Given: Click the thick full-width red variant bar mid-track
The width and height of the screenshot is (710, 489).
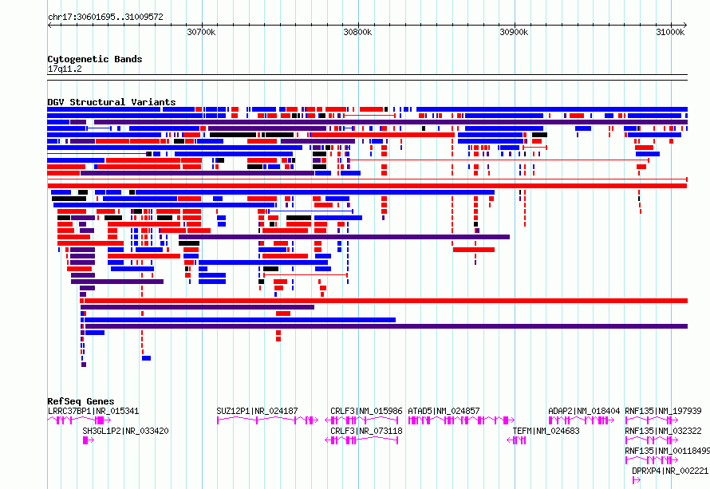Looking at the screenshot, I should [367, 186].
